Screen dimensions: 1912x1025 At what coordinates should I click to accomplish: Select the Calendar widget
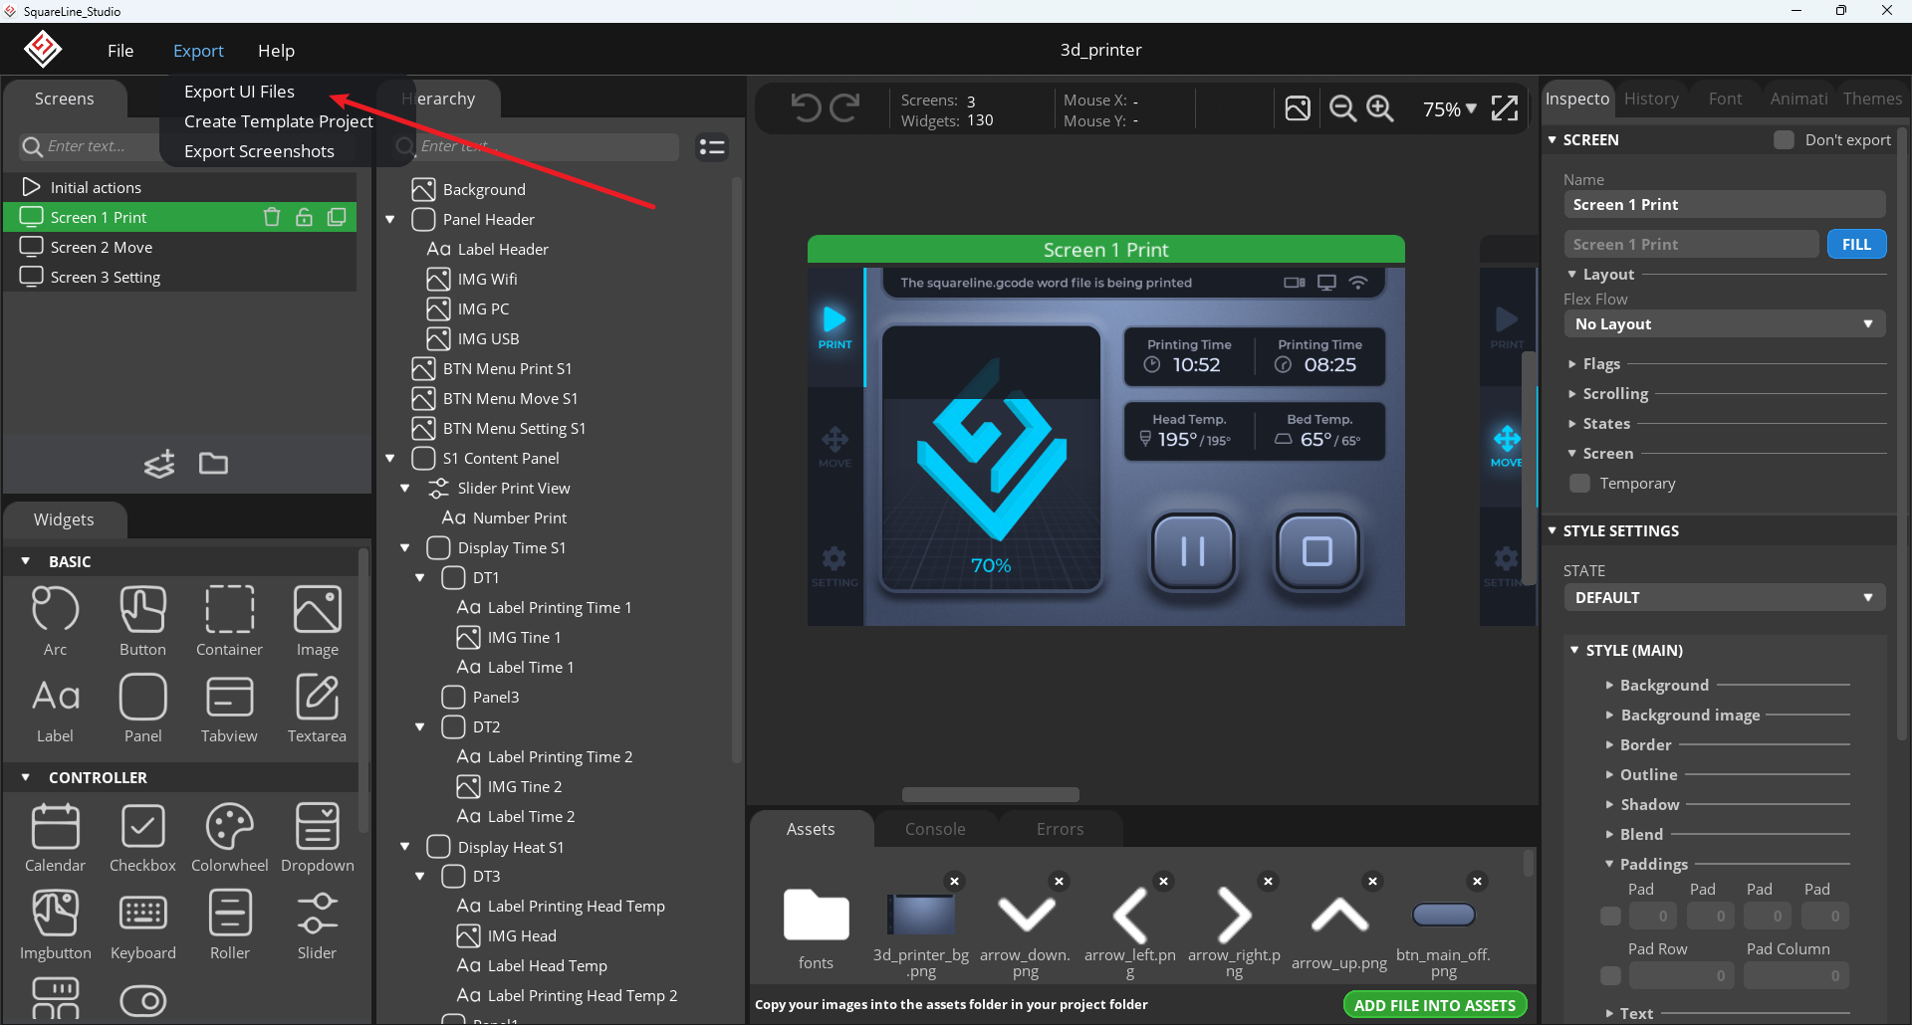(56, 838)
